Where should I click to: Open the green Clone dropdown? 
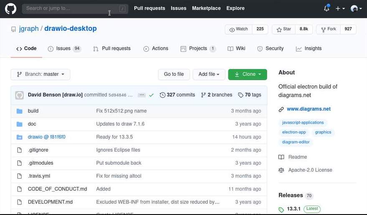tap(248, 74)
